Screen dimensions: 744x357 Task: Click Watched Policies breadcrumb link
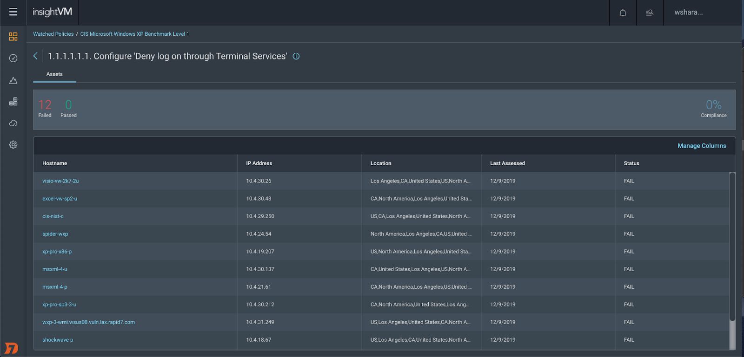point(53,34)
